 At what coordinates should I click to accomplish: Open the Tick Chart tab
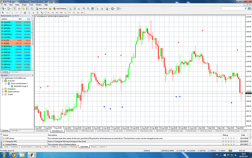(x=15, y=72)
